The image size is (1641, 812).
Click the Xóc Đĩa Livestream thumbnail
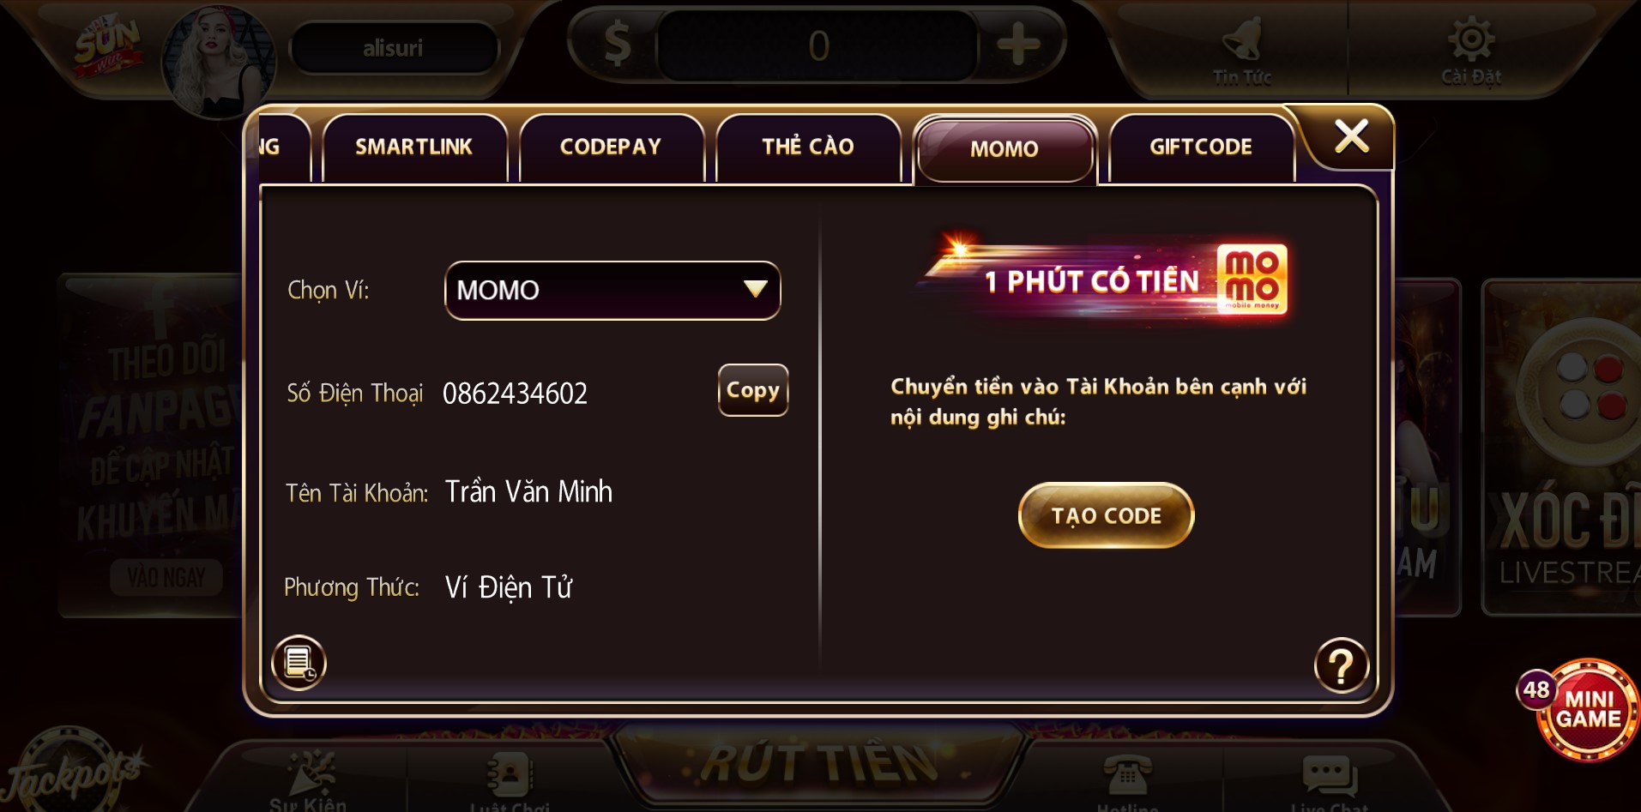[x=1563, y=446]
